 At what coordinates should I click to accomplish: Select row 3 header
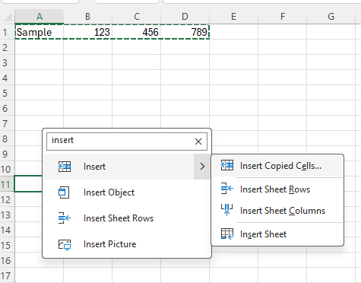click(7, 62)
